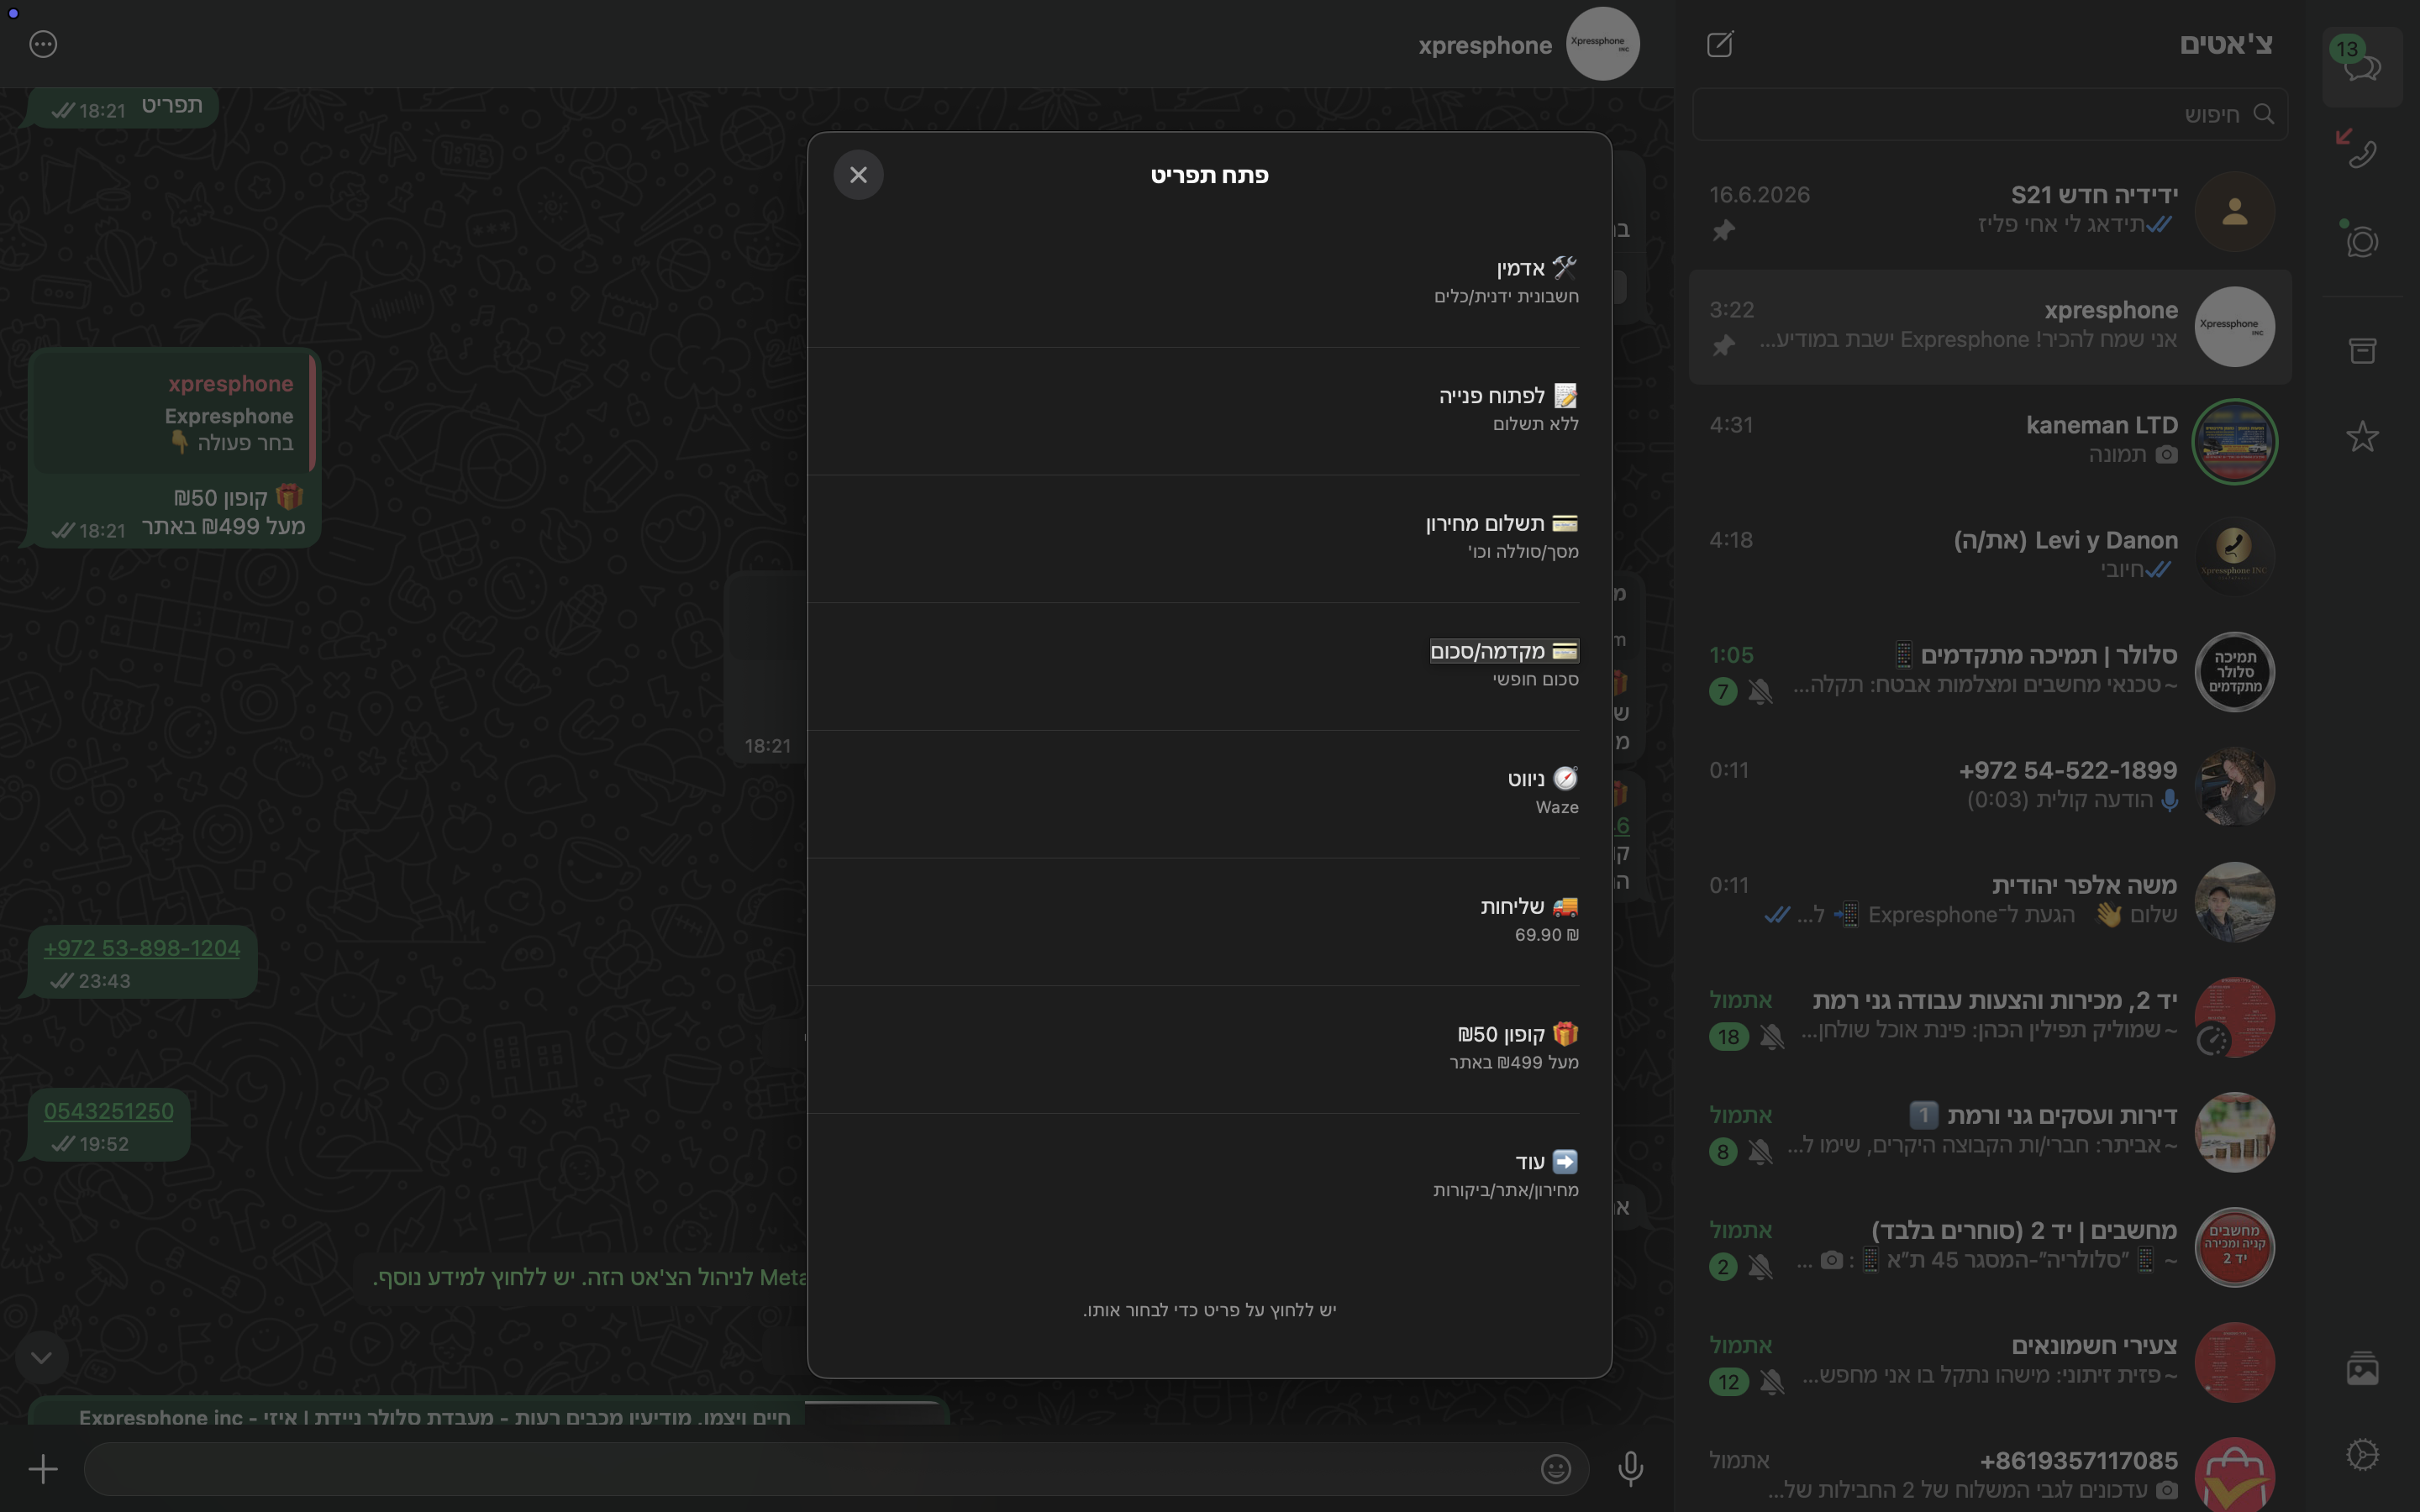Focus the חיפוש search field
2420x1512 pixels.
point(1990,115)
